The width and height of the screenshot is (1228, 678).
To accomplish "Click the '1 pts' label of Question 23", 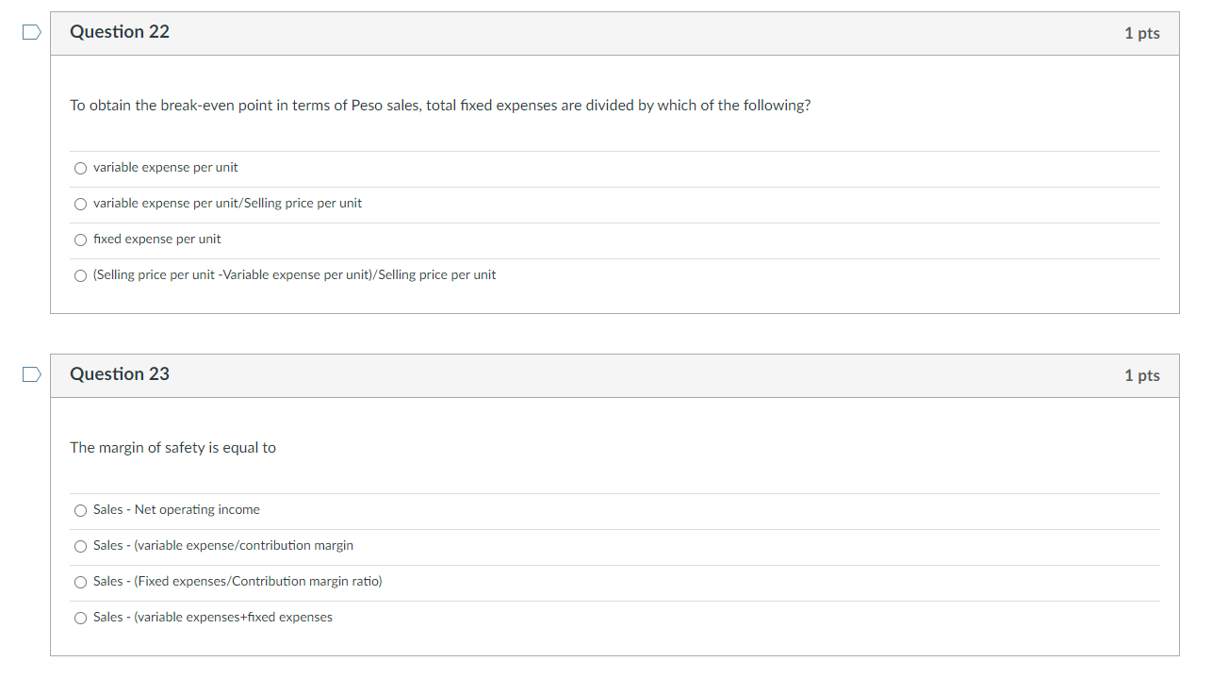I will 1141,375.
